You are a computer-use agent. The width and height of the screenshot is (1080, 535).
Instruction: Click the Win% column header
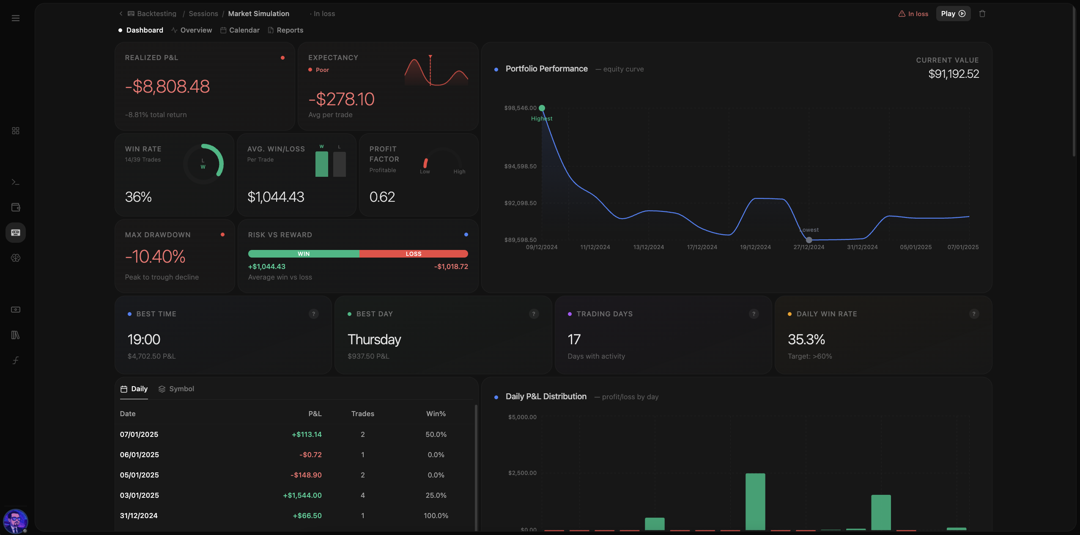(436, 414)
